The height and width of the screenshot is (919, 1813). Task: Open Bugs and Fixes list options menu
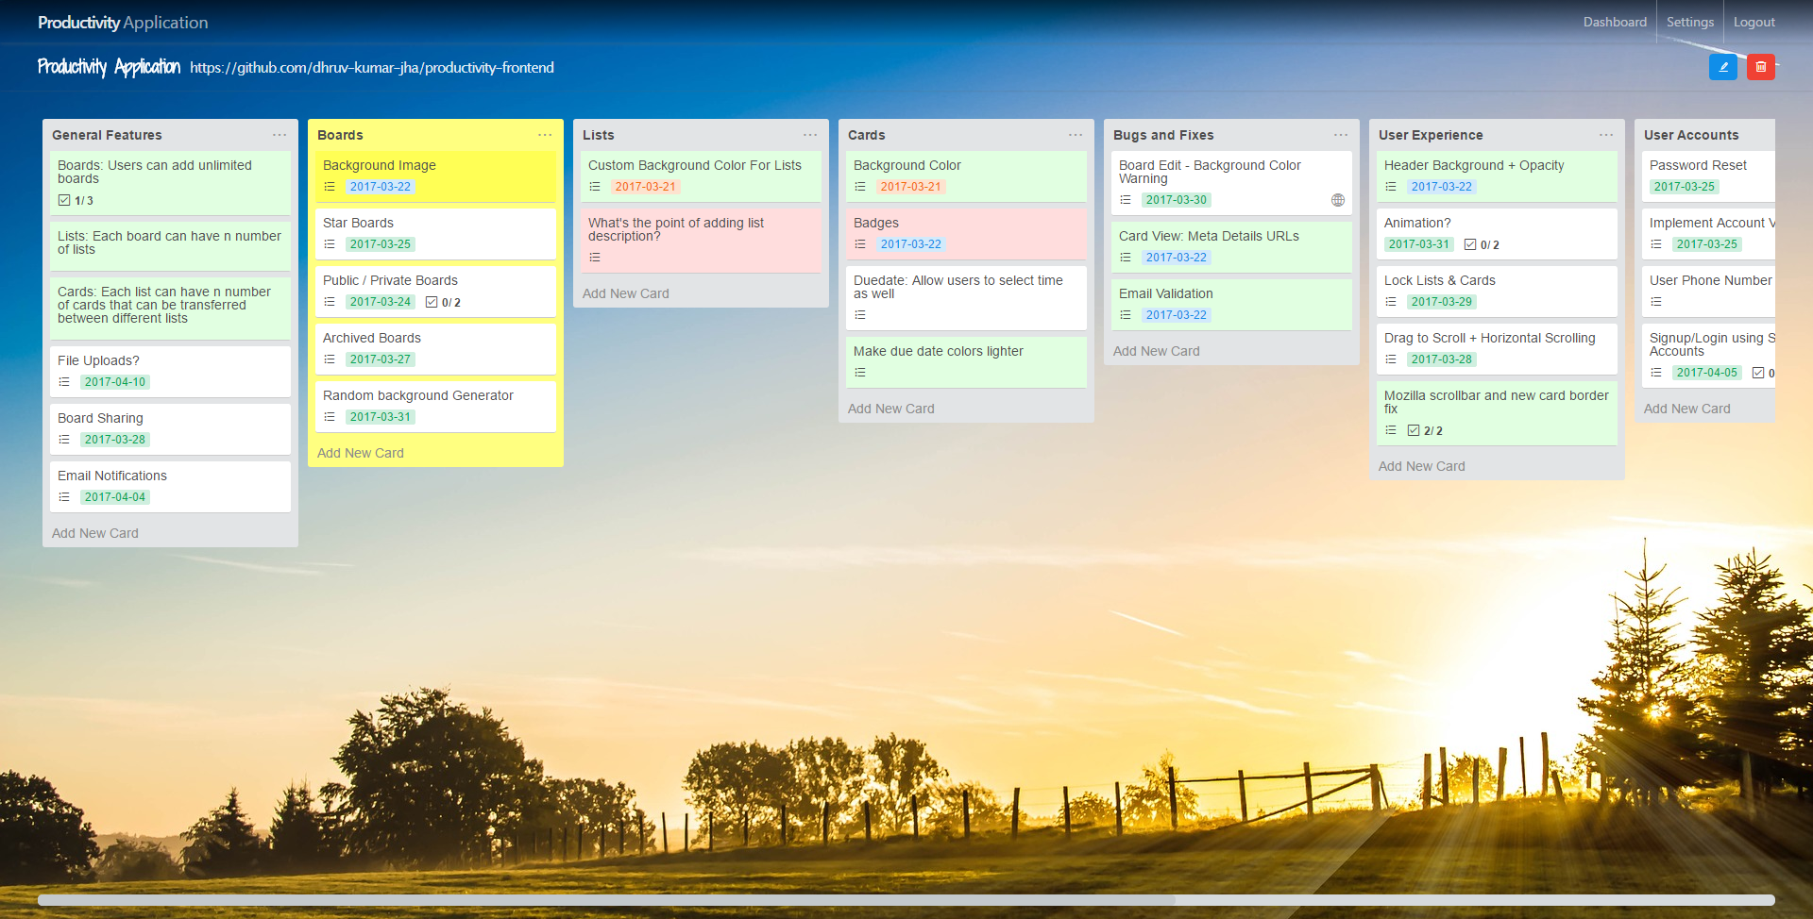(x=1341, y=135)
